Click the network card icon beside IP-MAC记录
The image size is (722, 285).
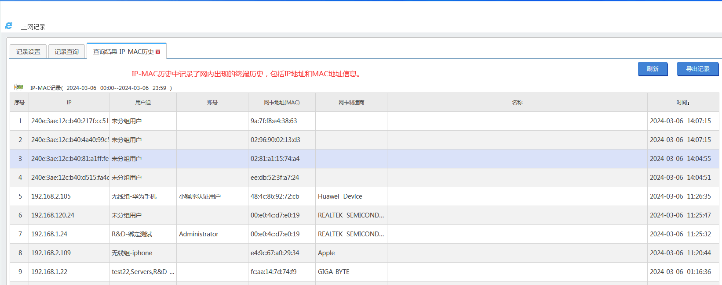tap(18, 87)
